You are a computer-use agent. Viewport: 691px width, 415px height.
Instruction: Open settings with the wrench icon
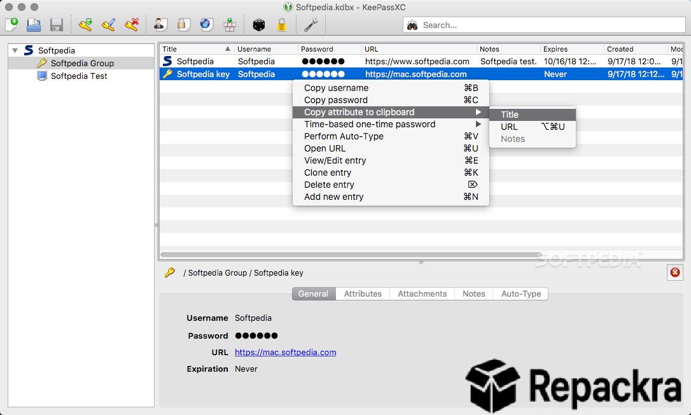click(311, 25)
